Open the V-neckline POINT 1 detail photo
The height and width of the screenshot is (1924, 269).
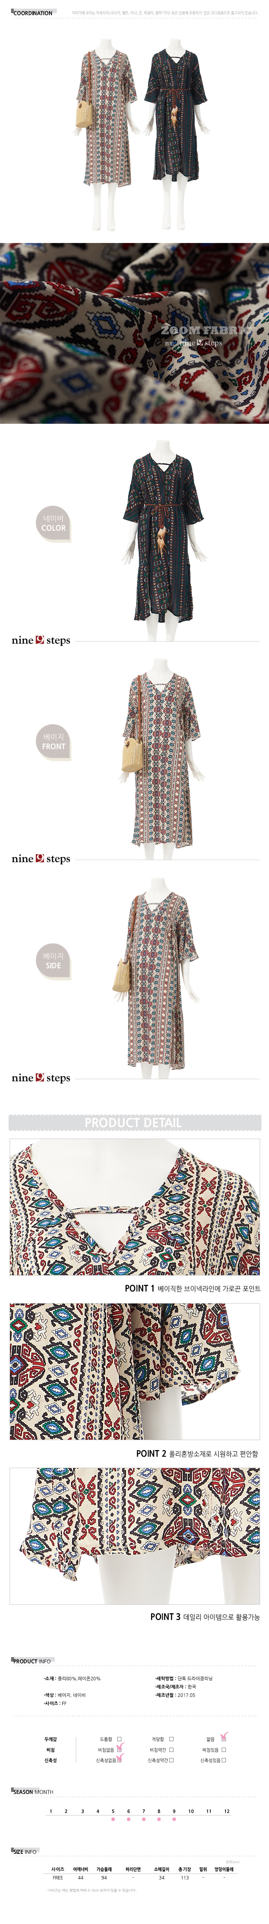pyautogui.click(x=135, y=1206)
